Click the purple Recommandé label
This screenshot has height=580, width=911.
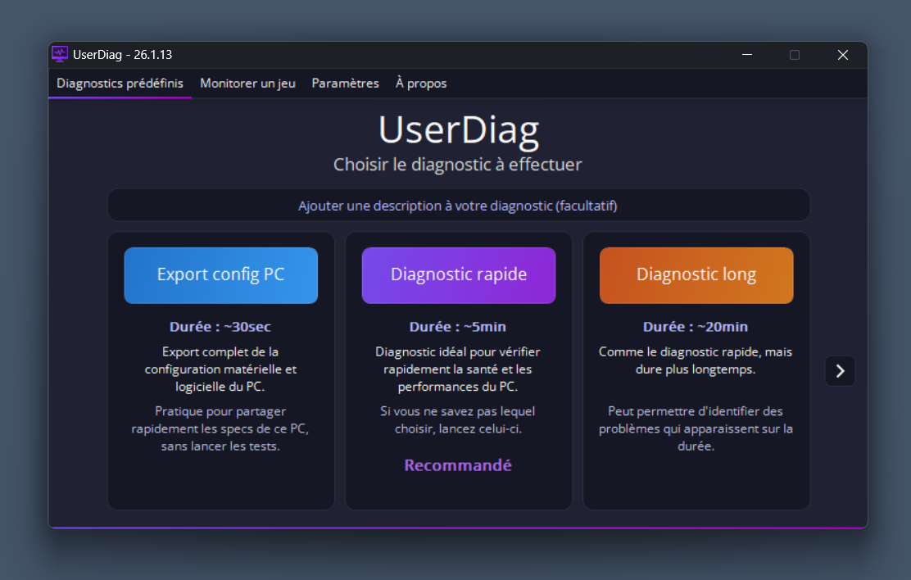[x=458, y=465]
